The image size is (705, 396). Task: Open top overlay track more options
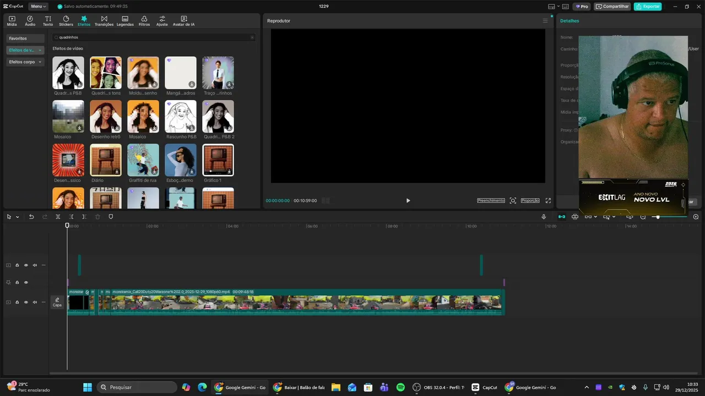[x=44, y=265]
